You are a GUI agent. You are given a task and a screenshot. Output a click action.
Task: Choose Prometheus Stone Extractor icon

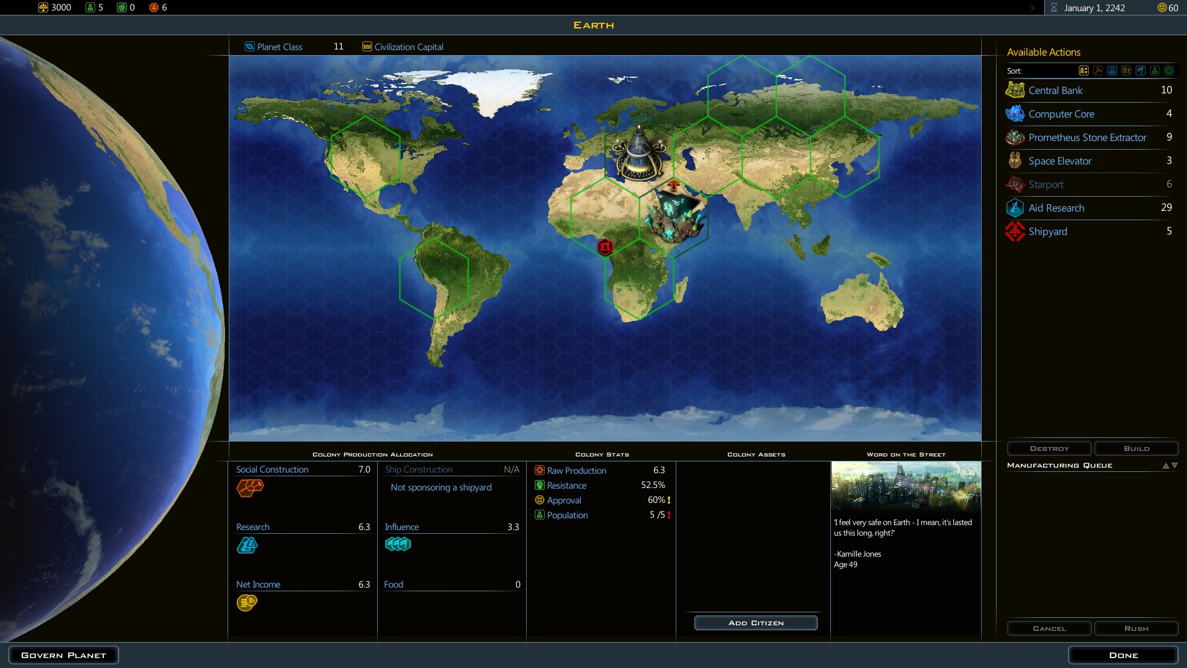[1015, 137]
